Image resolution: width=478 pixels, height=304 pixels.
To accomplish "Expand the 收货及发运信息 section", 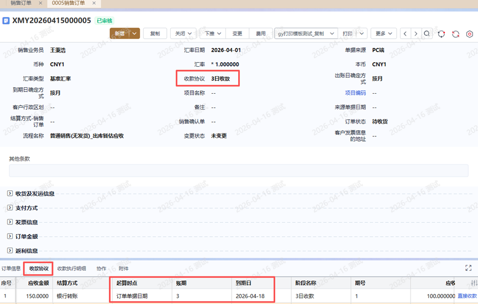I will pyautogui.click(x=10, y=194).
